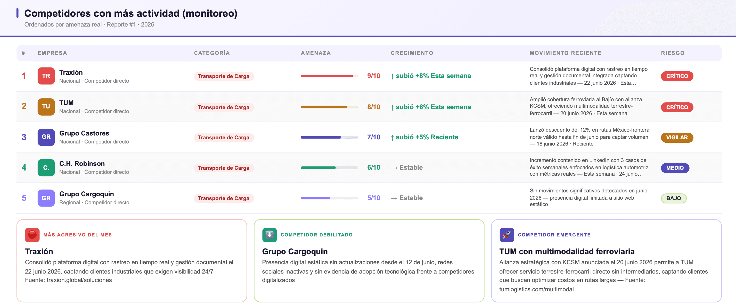Click the 9/10 threat score

click(373, 76)
